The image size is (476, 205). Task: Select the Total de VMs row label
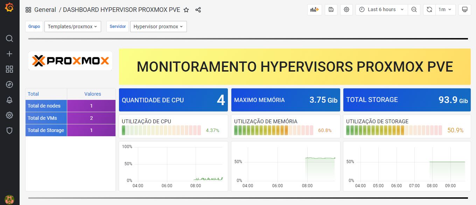42,118
